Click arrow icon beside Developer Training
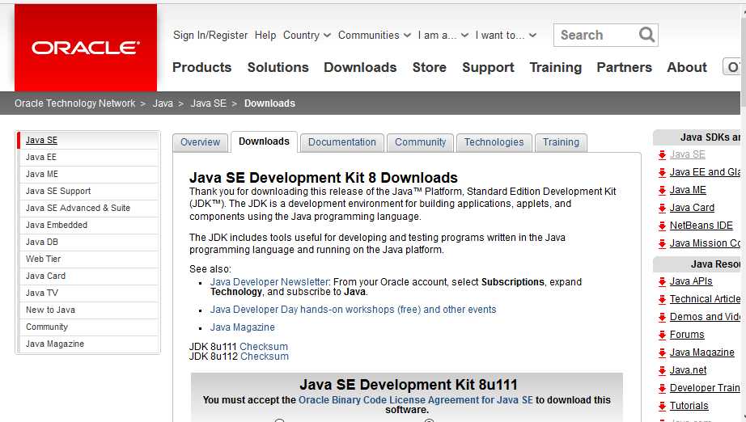Viewport: 746px width, 422px height. pyautogui.click(x=662, y=389)
